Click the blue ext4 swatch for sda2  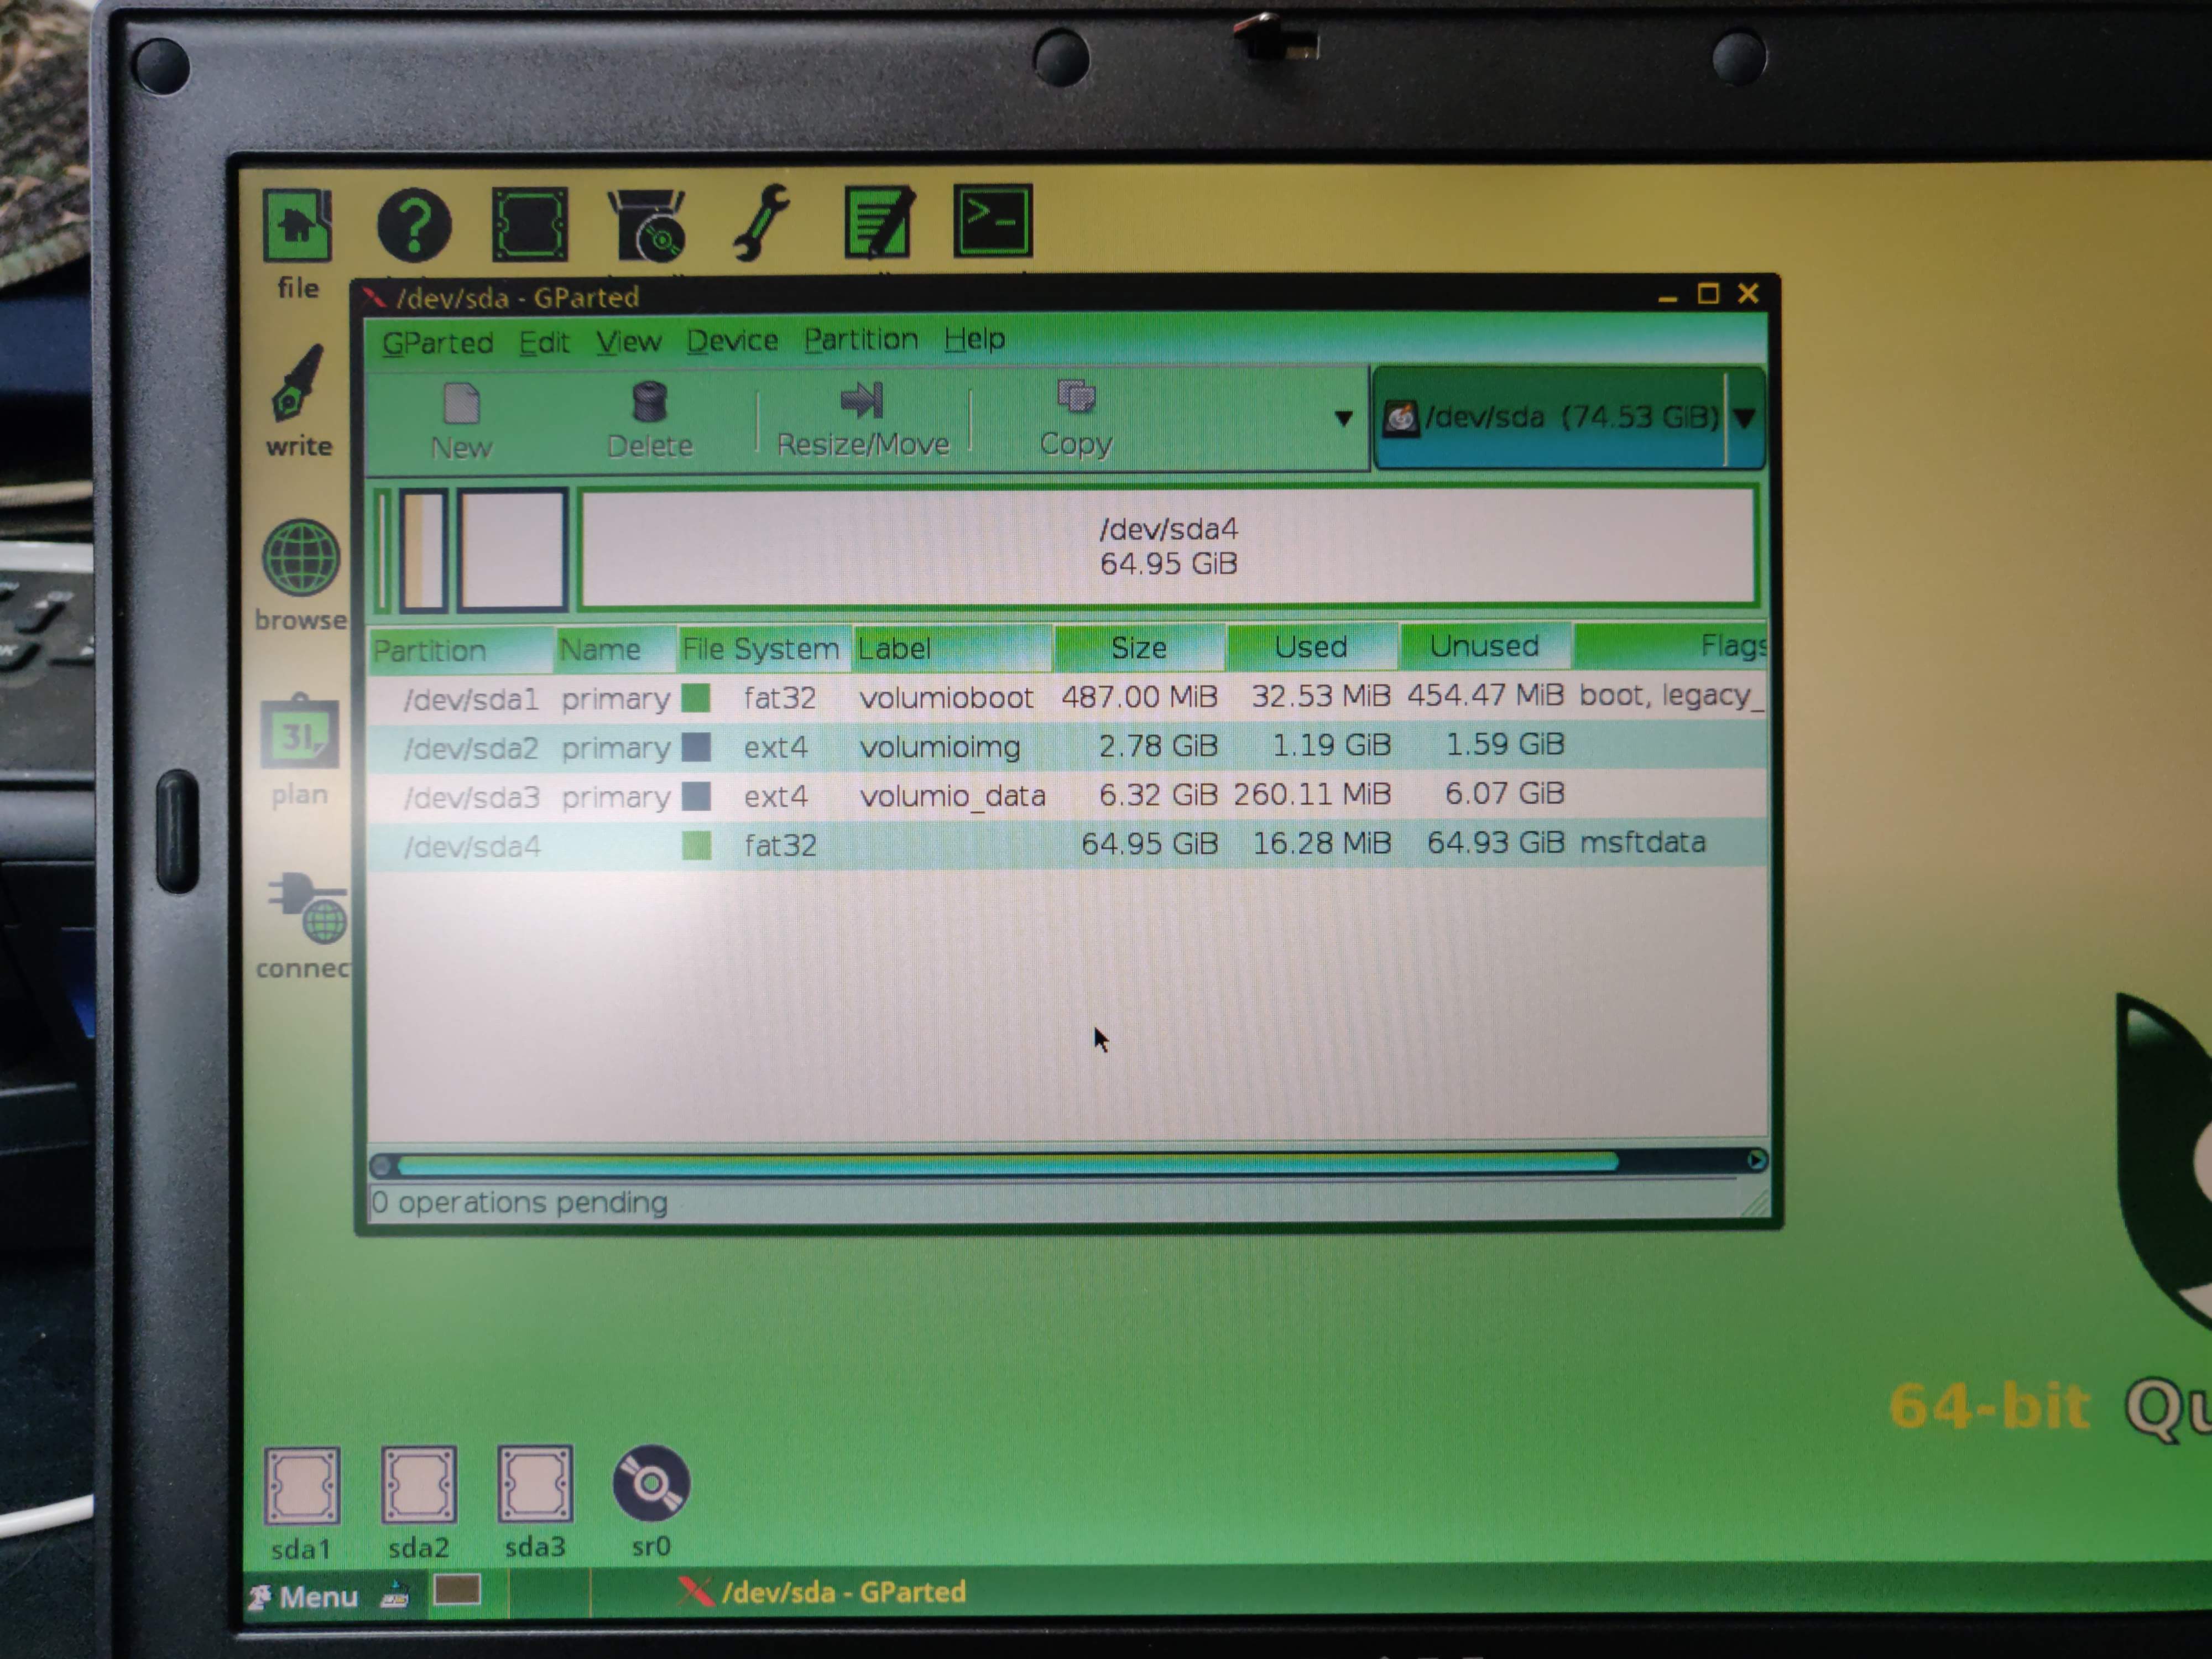[696, 747]
